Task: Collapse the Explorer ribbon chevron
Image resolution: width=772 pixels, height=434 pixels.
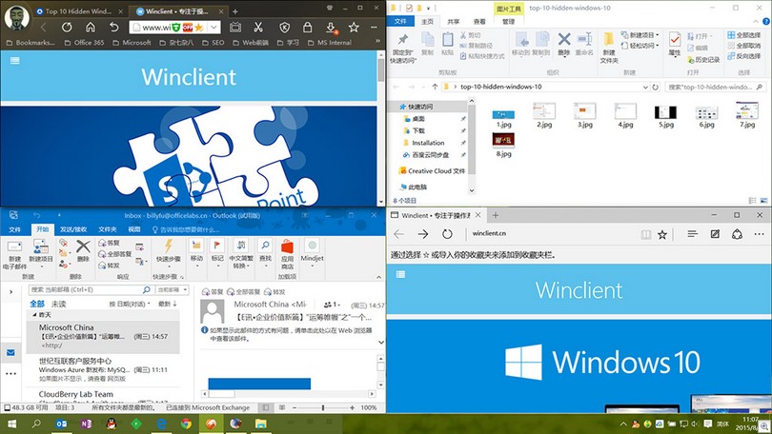Action: point(756,22)
